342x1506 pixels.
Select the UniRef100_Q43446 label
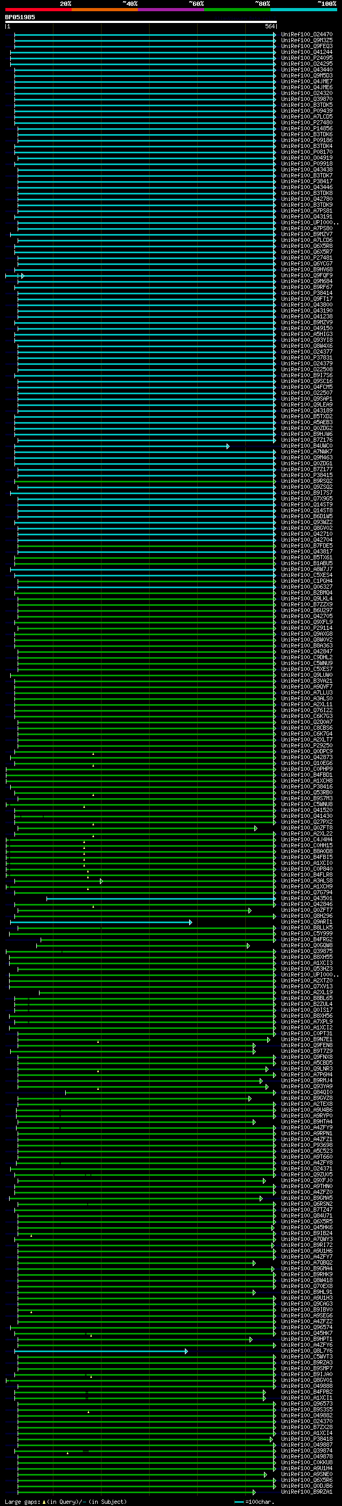(x=307, y=187)
